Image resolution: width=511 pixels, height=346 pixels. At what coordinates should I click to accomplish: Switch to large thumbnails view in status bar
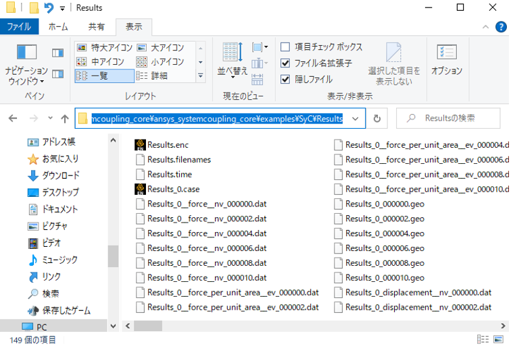click(x=500, y=339)
